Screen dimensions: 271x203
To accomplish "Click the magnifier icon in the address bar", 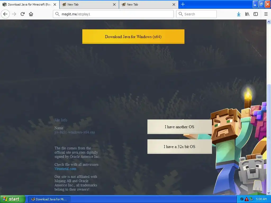I will coord(57,14).
